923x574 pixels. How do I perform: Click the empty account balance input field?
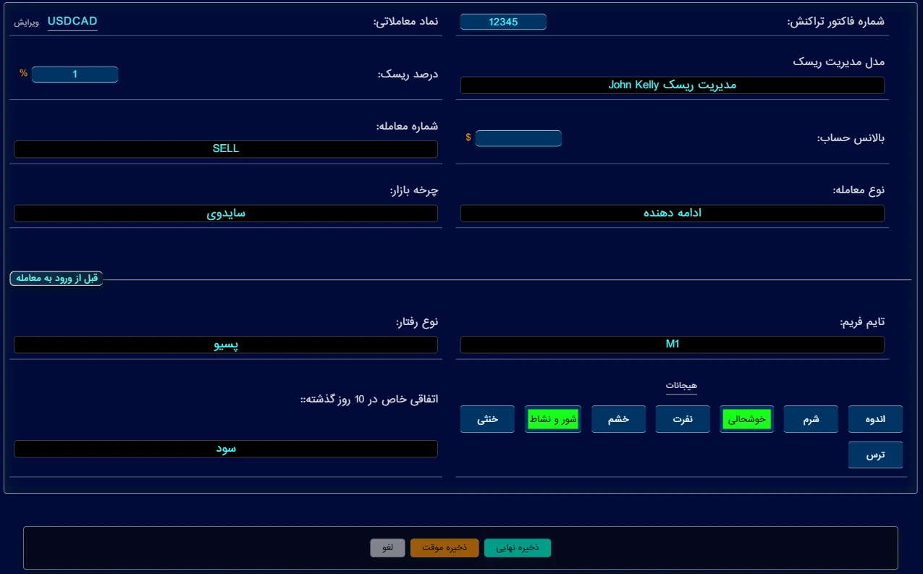(518, 138)
